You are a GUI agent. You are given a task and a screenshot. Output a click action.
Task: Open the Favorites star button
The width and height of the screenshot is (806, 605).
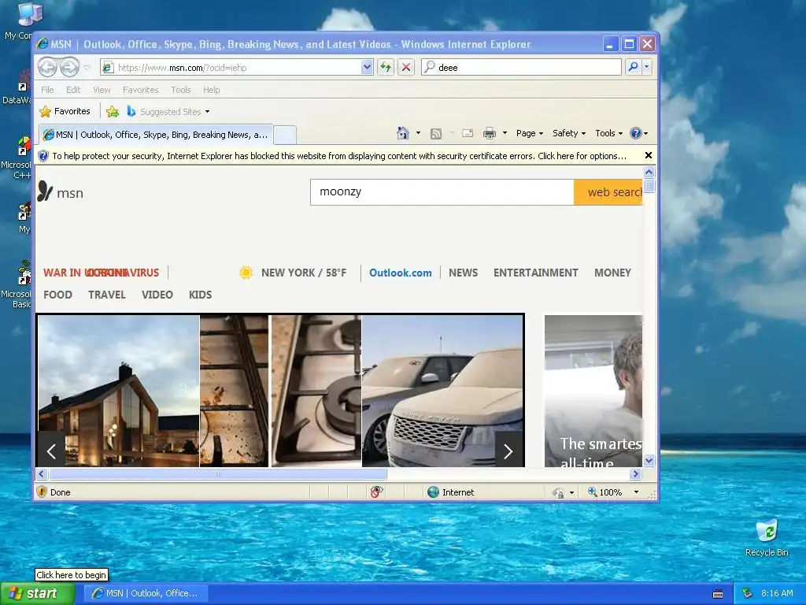pyautogui.click(x=65, y=111)
